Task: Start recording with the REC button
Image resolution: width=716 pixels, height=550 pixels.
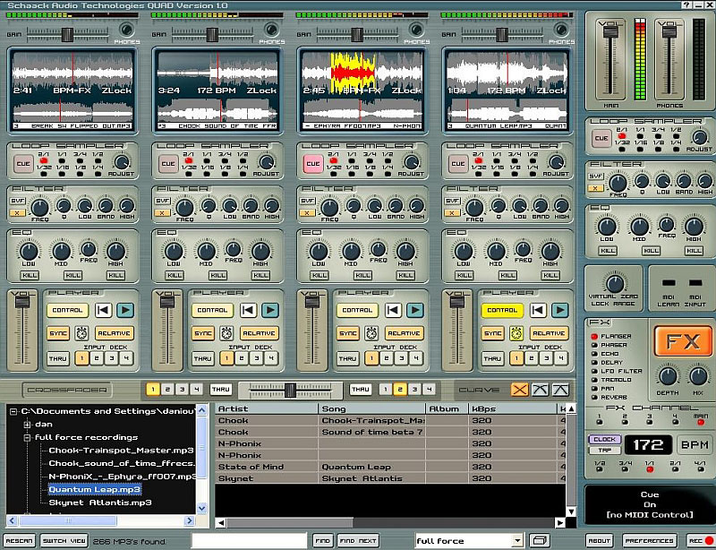Action: coord(699,540)
